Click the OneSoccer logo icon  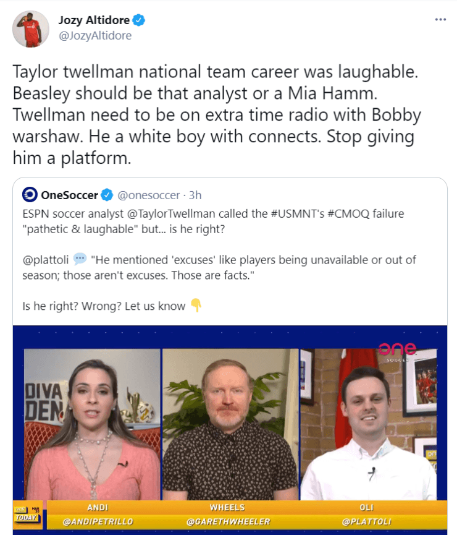click(30, 195)
